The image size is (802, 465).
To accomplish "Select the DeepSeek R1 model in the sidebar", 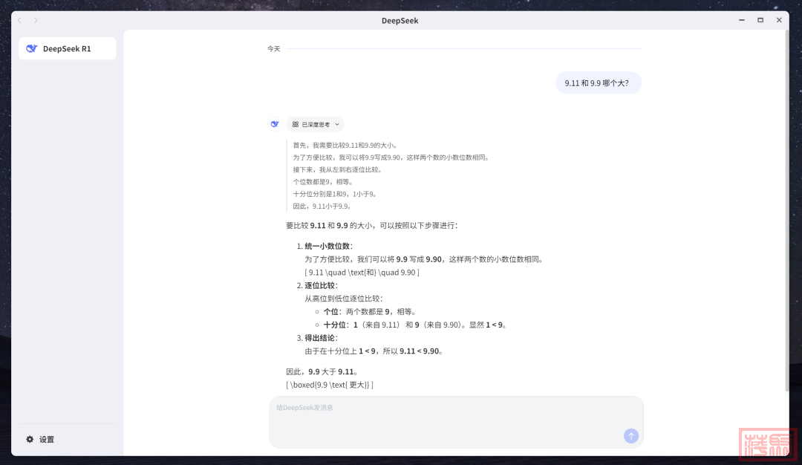I will [67, 48].
